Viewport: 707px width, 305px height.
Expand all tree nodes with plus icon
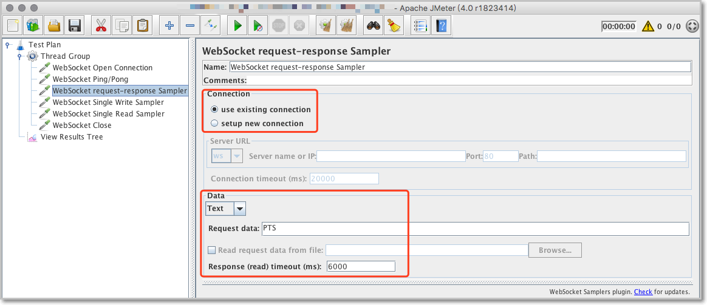(169, 25)
